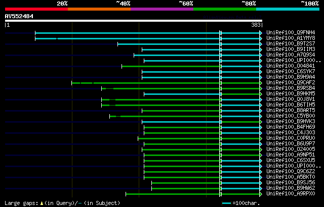Viewport: 324px width, 207px height.
Task: Select the UniRef100_B9HW62 label
Action: 291,188
